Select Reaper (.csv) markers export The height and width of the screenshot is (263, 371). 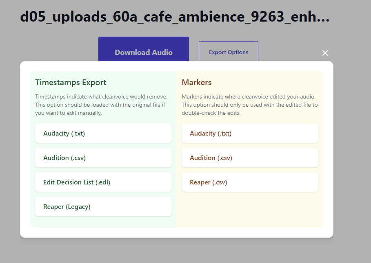coord(250,182)
